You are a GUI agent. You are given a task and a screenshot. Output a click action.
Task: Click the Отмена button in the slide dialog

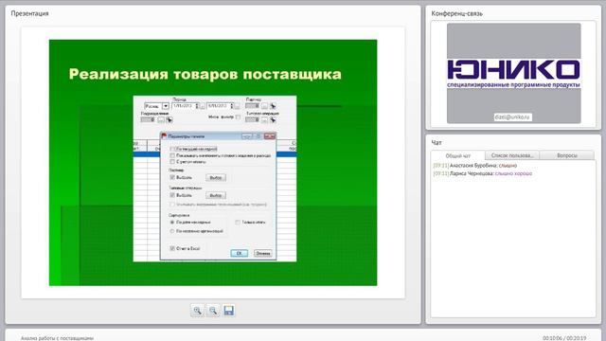coord(263,253)
